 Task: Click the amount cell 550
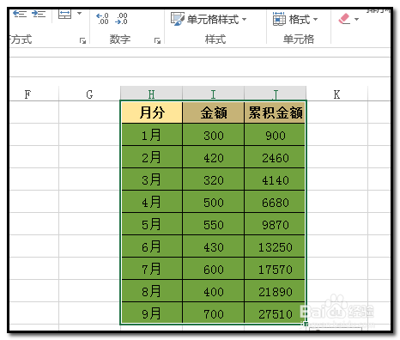[x=214, y=224]
